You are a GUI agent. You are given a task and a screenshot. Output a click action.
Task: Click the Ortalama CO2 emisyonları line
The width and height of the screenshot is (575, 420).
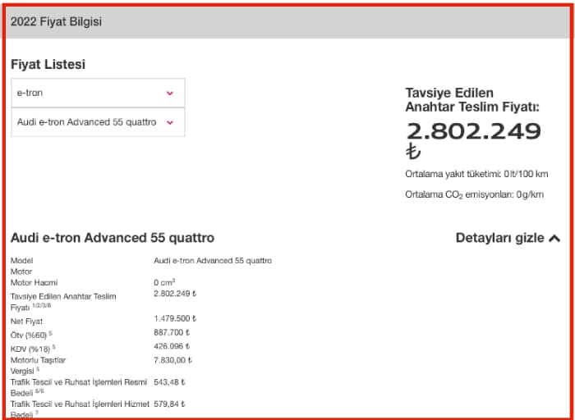(x=474, y=194)
